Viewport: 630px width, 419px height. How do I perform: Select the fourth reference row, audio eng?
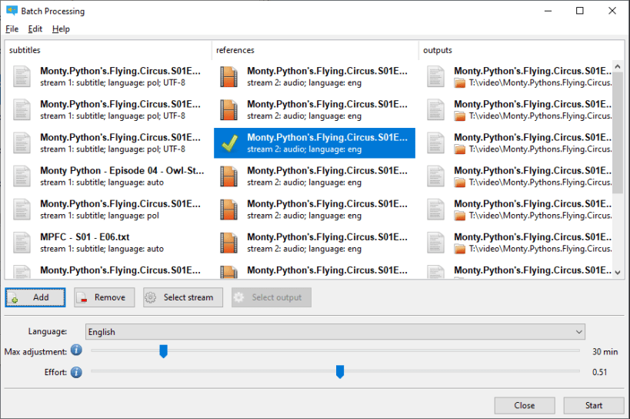point(315,176)
